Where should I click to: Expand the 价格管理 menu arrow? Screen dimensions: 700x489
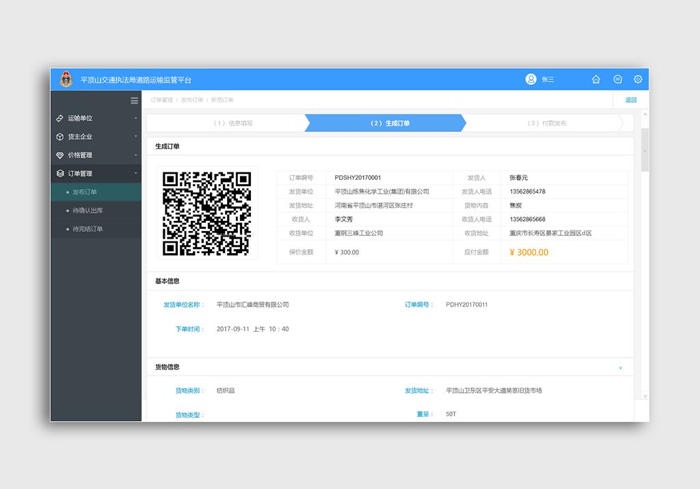click(x=136, y=155)
